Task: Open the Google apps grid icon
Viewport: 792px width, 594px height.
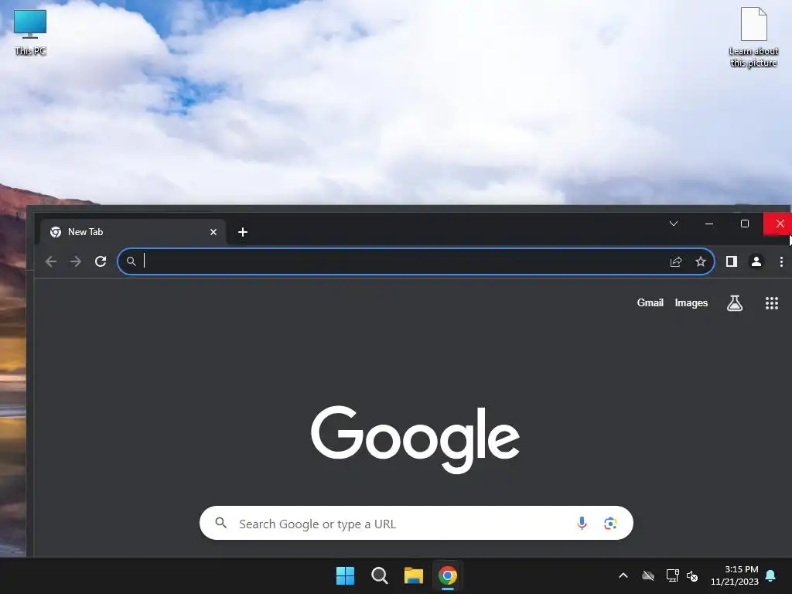Action: pyautogui.click(x=772, y=303)
